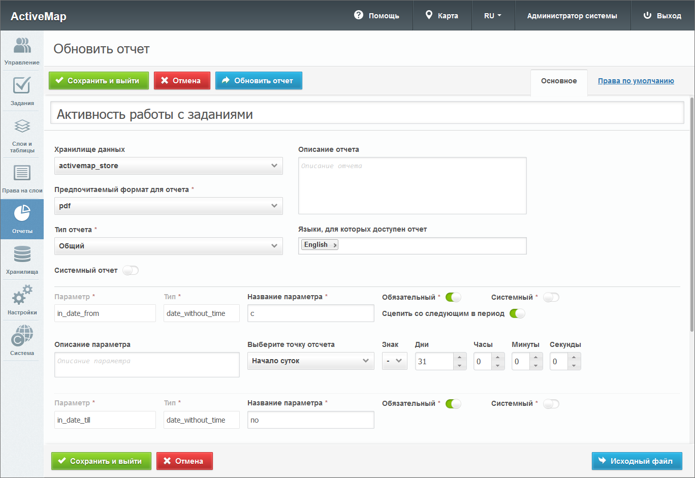Turn off Сцепить со следующим в период
Viewport: 695px width, 478px height.
pyautogui.click(x=517, y=313)
